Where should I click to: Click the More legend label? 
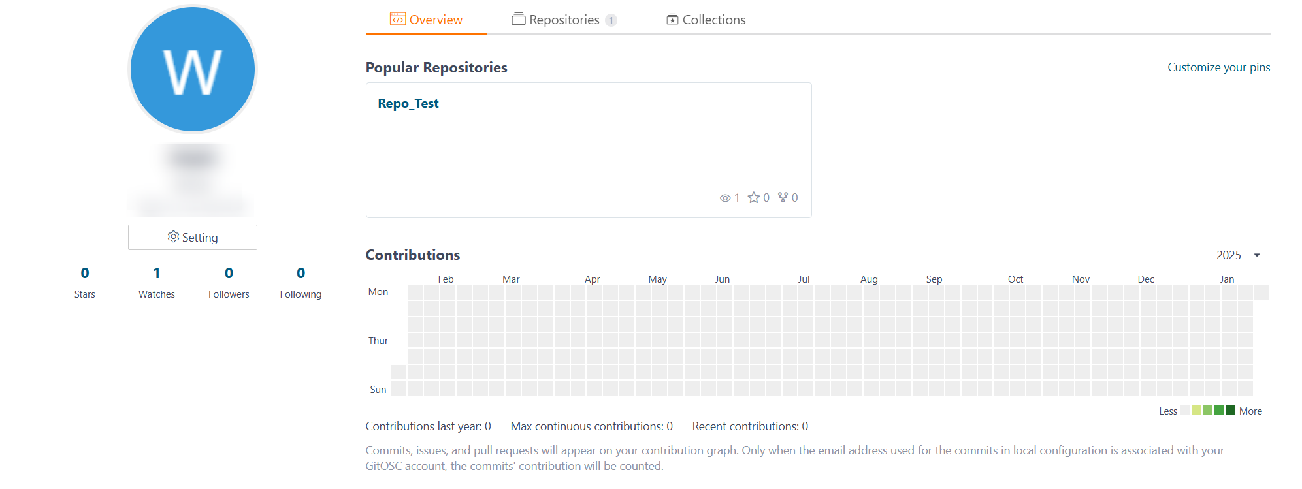pos(1250,411)
